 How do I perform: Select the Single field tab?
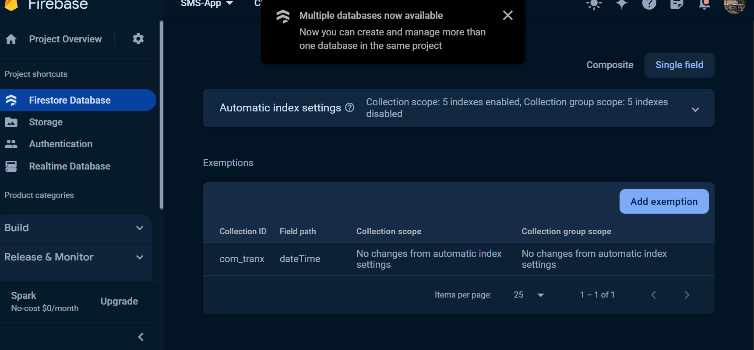tap(679, 65)
